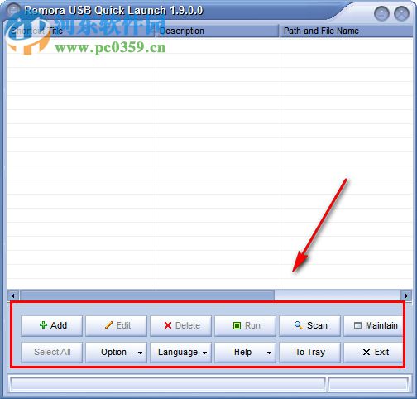Image resolution: width=417 pixels, height=399 pixels.
Task: Click the horizontal scrollbar thumb
Action: pos(147,296)
